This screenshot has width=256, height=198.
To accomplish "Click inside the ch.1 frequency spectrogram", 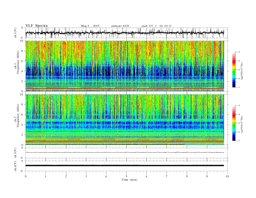I will pyautogui.click(x=124, y=66).
